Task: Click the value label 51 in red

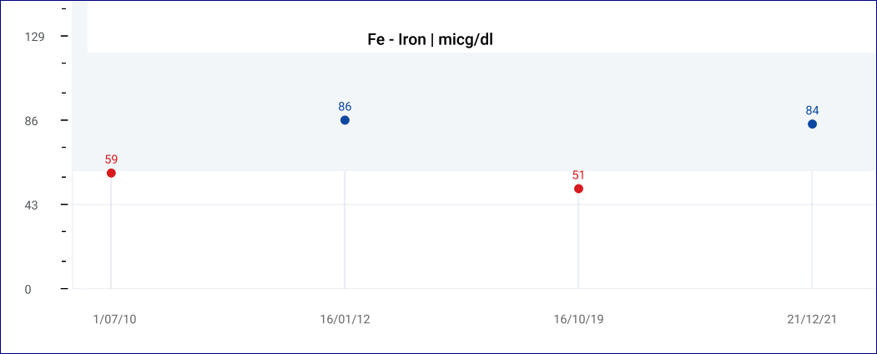Action: click(x=578, y=175)
